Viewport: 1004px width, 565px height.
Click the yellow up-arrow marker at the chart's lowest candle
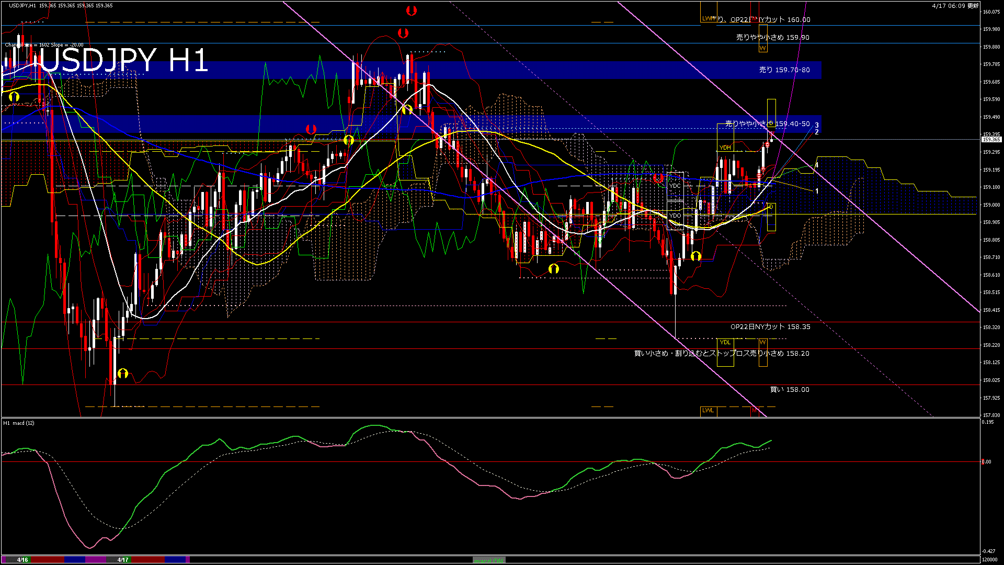point(123,373)
